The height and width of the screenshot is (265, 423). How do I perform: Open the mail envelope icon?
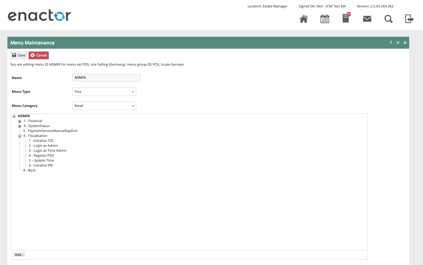(367, 19)
